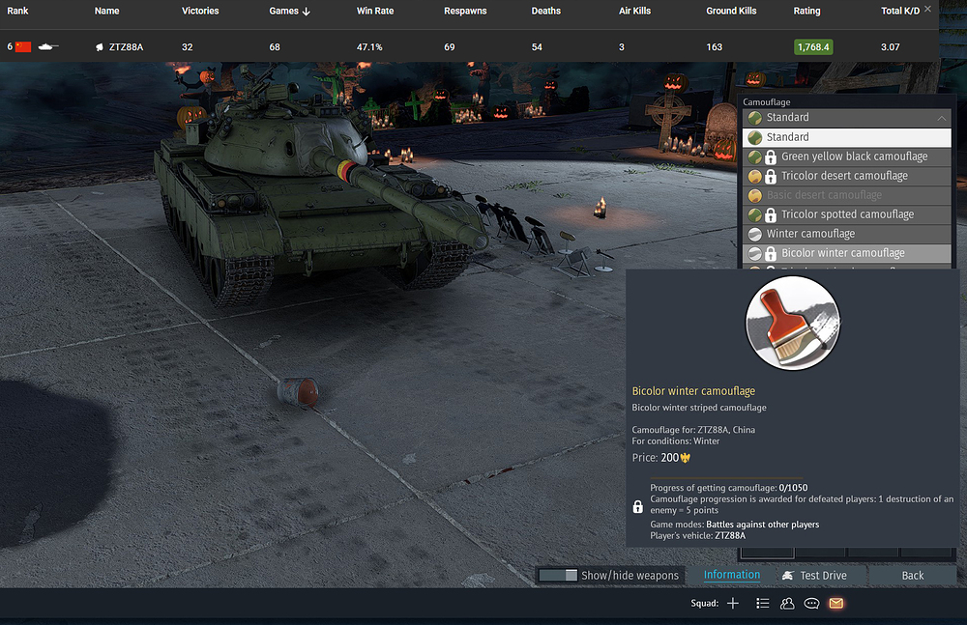Click the China flag icon in row

click(23, 46)
